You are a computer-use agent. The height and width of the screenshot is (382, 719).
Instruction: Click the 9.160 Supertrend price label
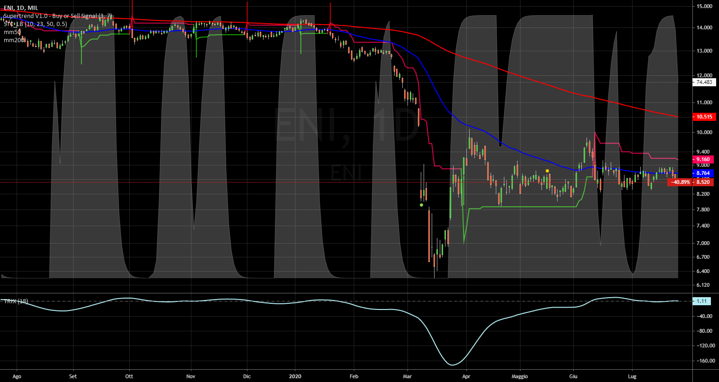(x=704, y=159)
